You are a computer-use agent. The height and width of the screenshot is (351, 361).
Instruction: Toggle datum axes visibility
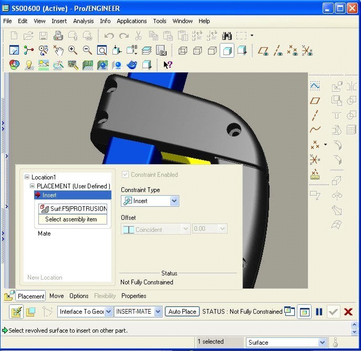pyautogui.click(x=278, y=50)
